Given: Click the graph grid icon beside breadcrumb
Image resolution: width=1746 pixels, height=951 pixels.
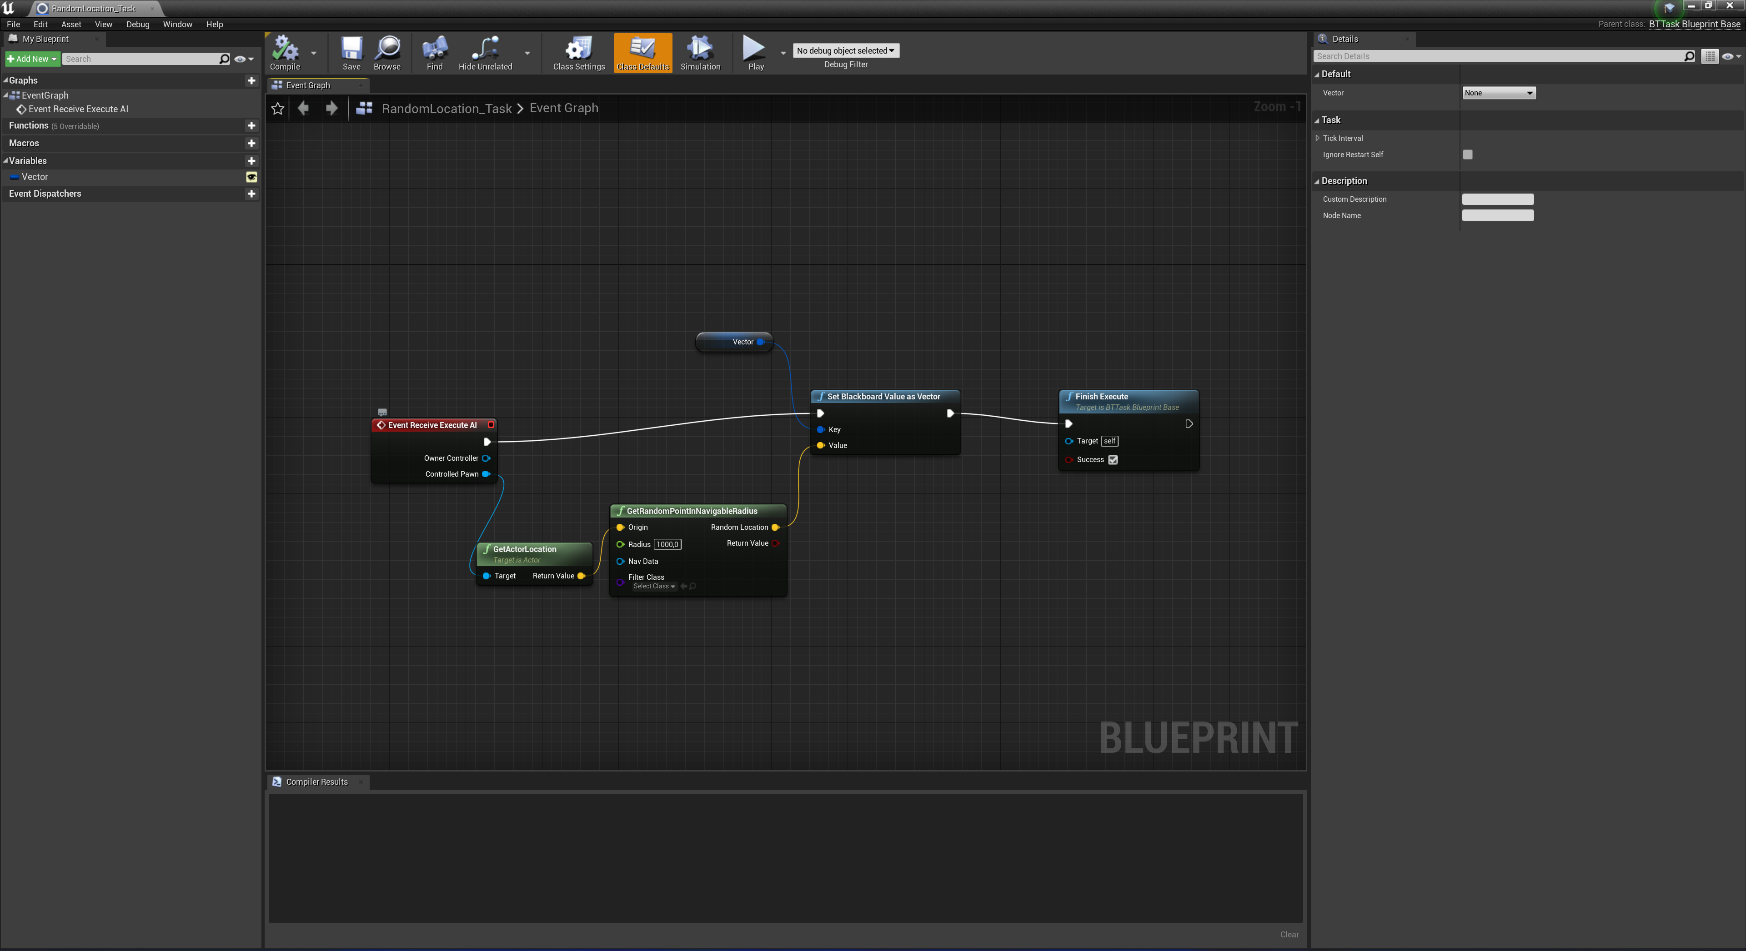Looking at the screenshot, I should 364,109.
